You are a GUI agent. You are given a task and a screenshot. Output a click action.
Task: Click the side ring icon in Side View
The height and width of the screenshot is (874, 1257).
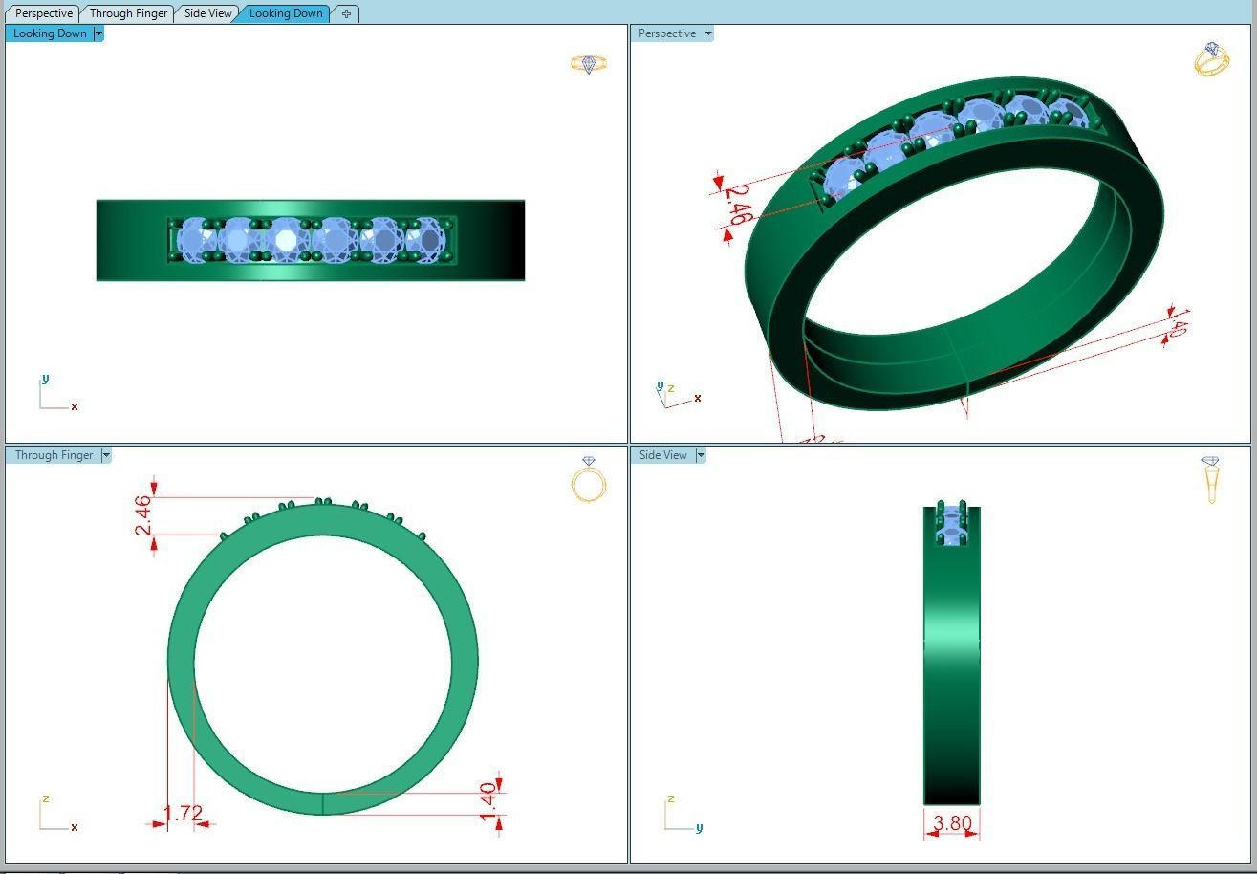tap(1211, 480)
